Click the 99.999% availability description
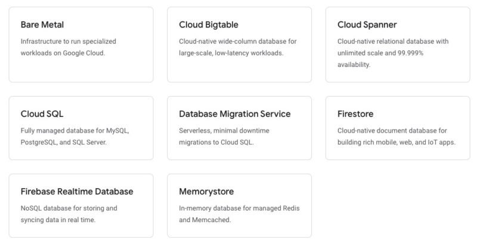Screen dimensions: 477x243 pos(393,53)
